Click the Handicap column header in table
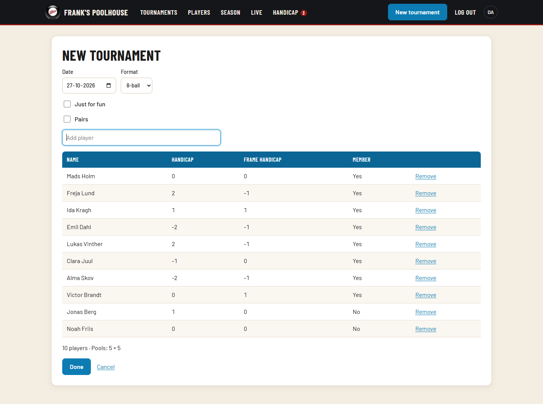 pos(183,160)
